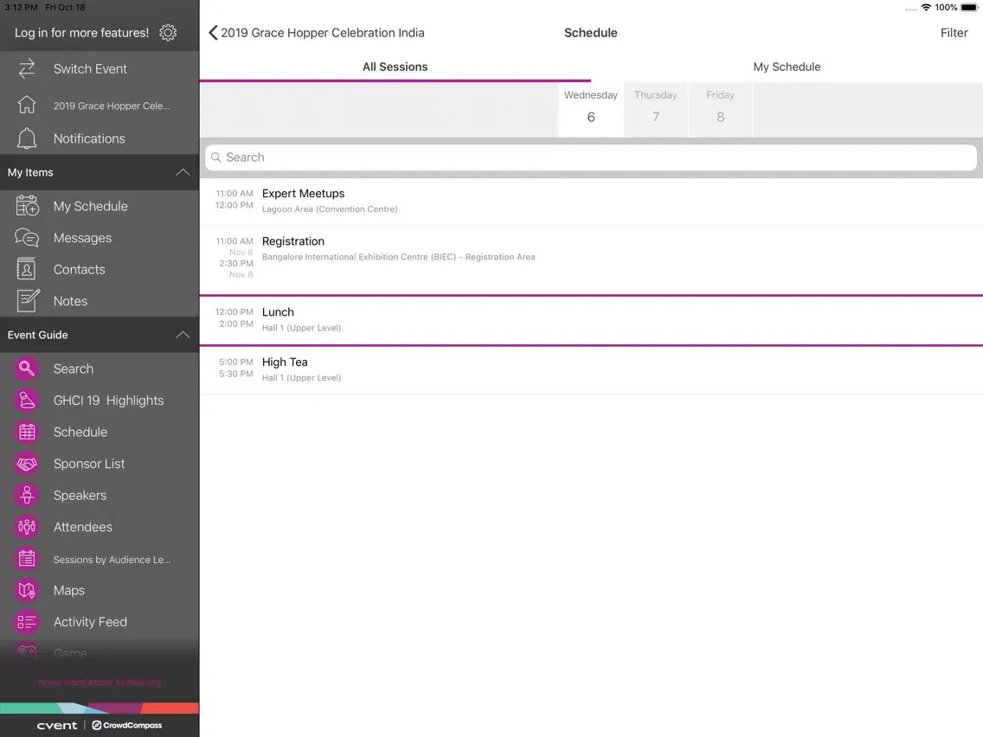Select Switch Event menu label
Screen dimensions: 983x737
[90, 69]
